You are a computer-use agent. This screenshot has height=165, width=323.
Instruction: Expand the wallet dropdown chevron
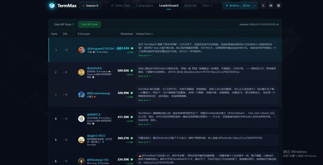pos(255,5)
